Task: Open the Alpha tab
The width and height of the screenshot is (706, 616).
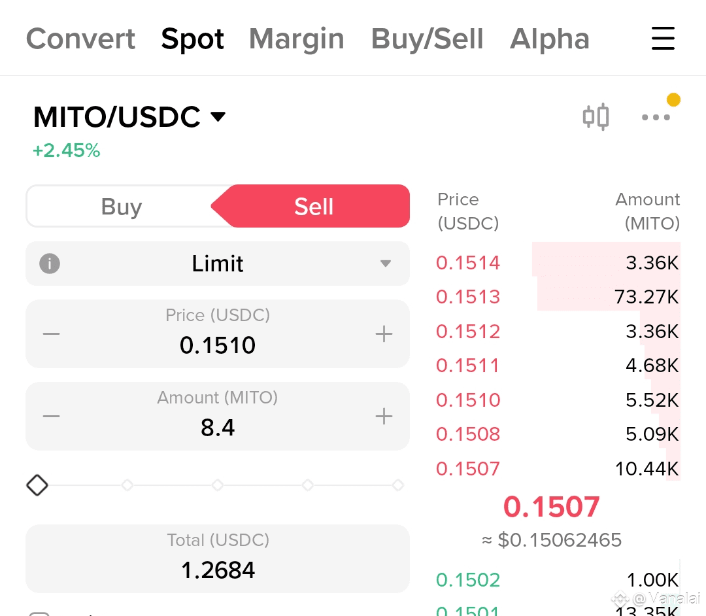Action: tap(549, 39)
